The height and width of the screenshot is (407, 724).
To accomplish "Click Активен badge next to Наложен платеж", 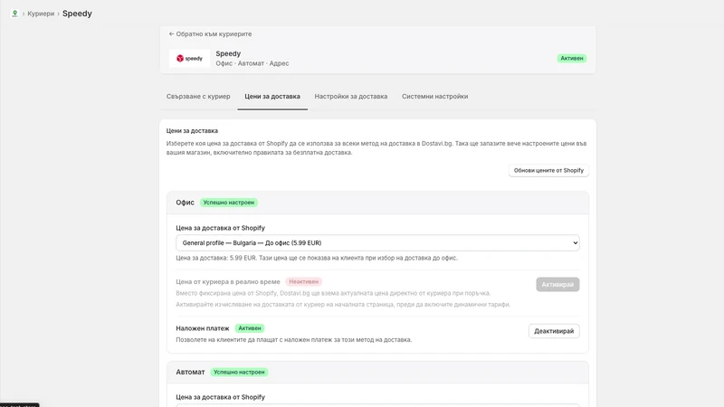I will click(x=250, y=328).
